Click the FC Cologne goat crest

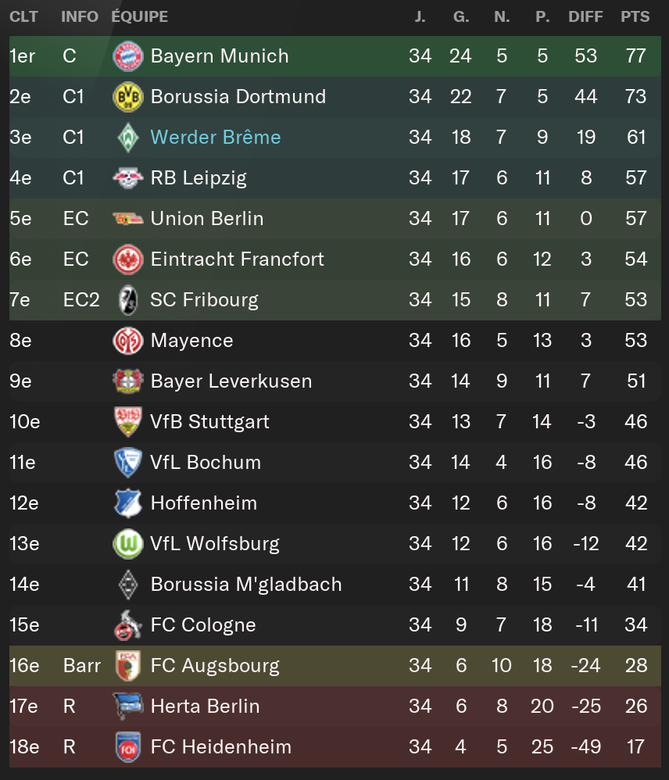point(128,625)
